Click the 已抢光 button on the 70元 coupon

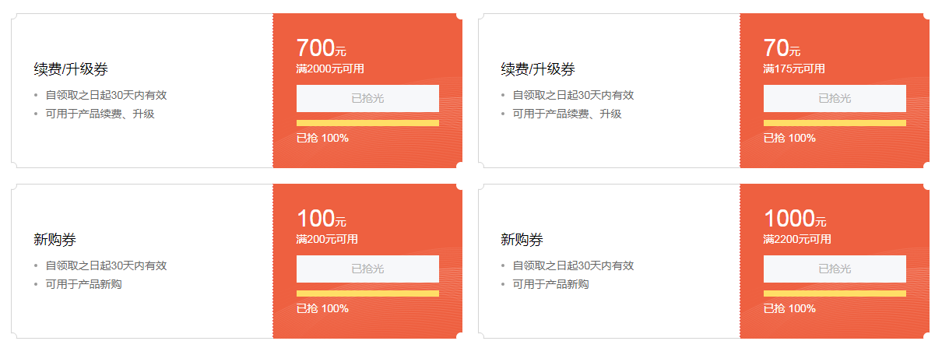[x=835, y=99]
